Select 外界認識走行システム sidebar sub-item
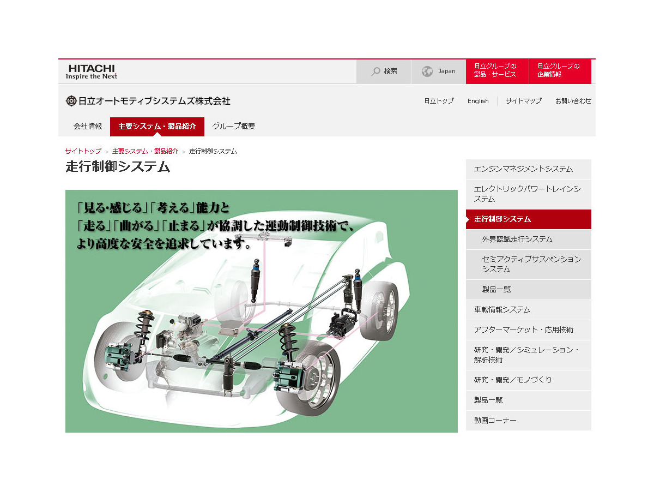 tap(517, 239)
